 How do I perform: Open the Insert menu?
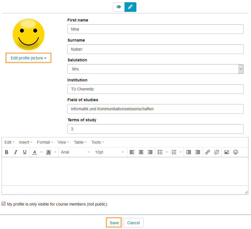[x=26, y=142]
